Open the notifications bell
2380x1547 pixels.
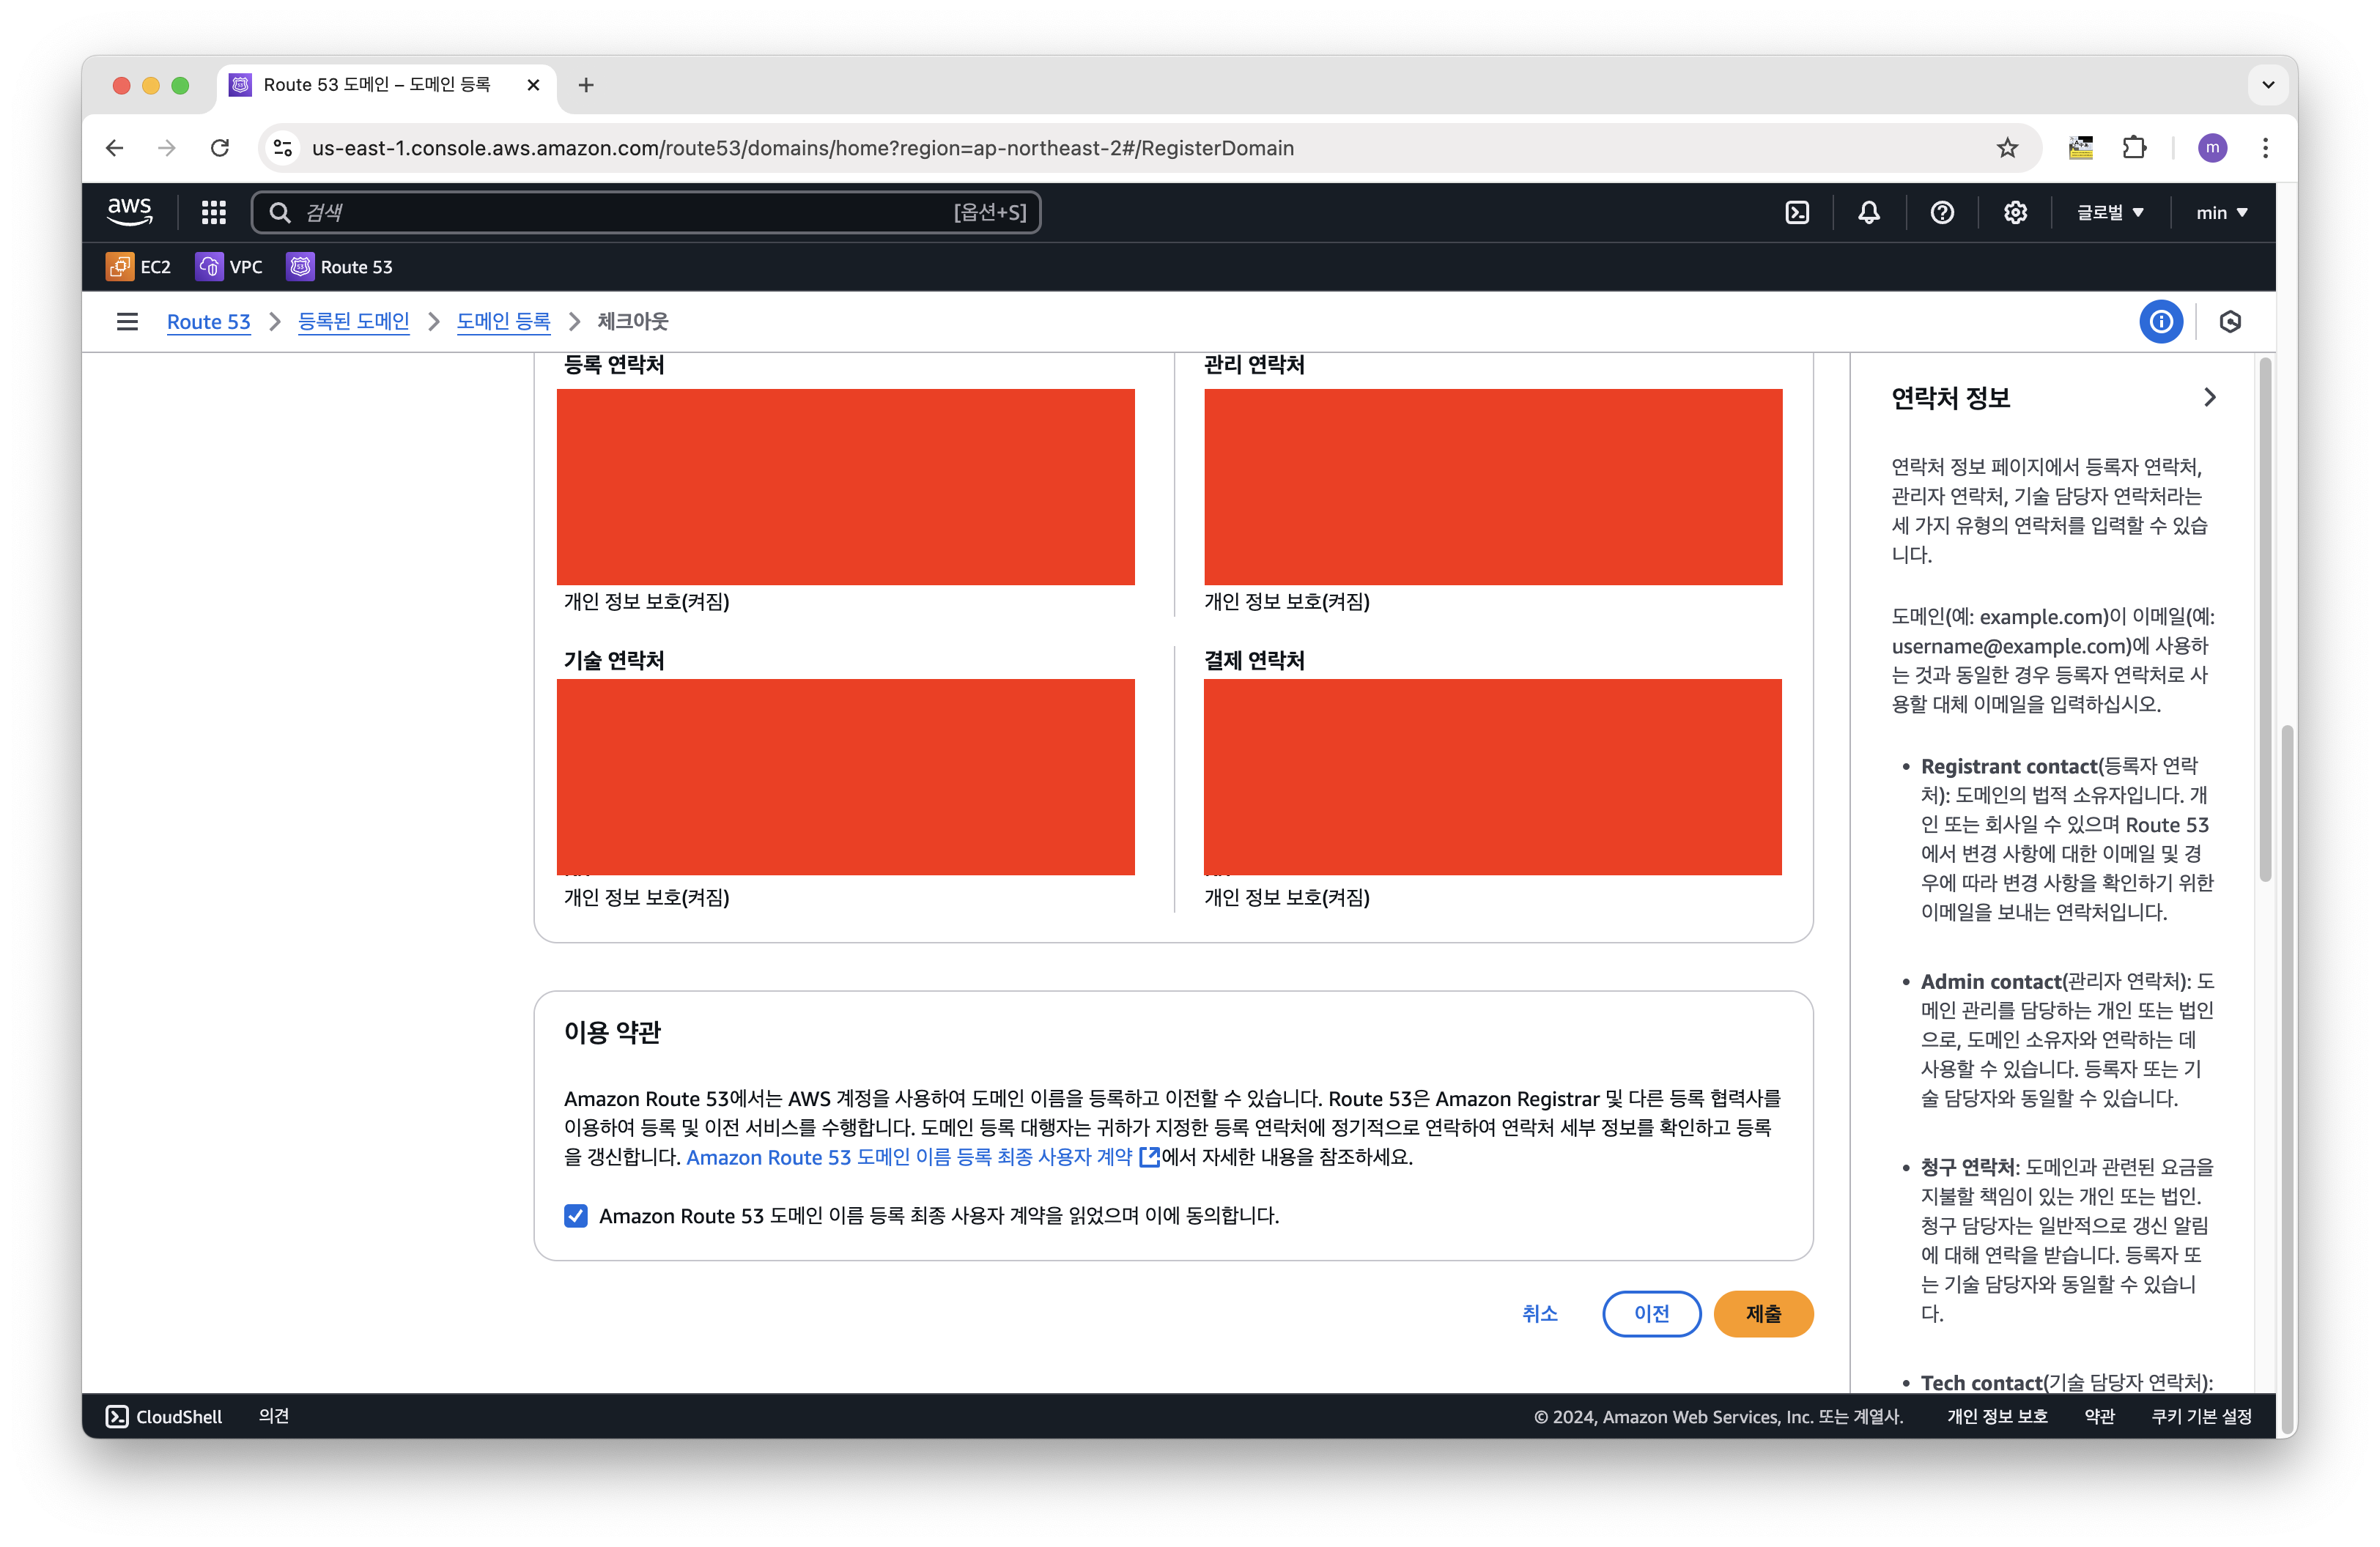click(1868, 212)
